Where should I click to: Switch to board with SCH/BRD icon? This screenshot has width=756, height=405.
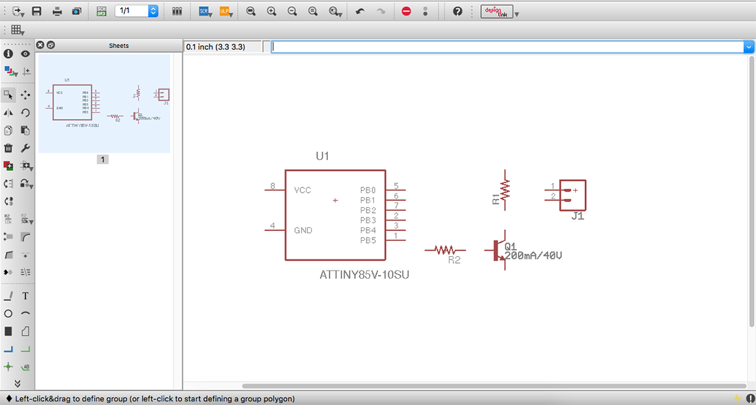[101, 11]
